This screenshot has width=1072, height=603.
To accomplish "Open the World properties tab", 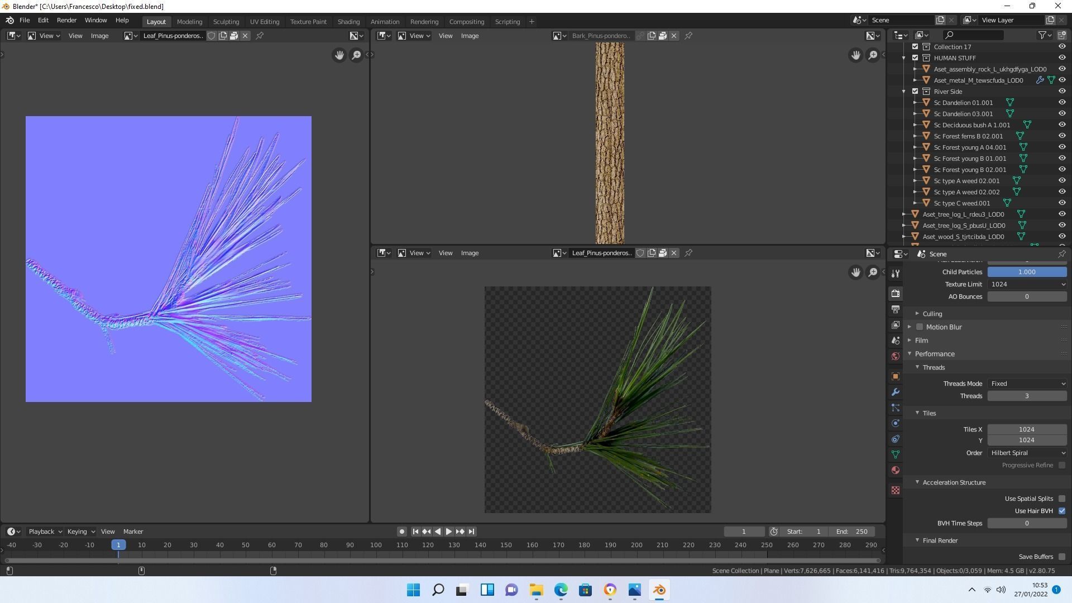I will 896,356.
